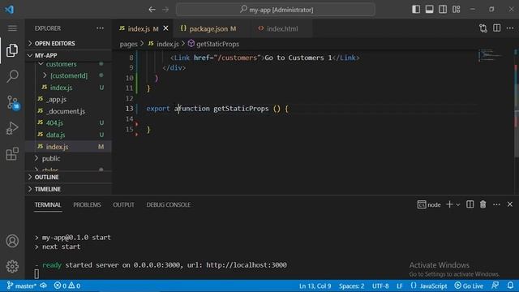Expand the [customerId] folder

(69, 75)
